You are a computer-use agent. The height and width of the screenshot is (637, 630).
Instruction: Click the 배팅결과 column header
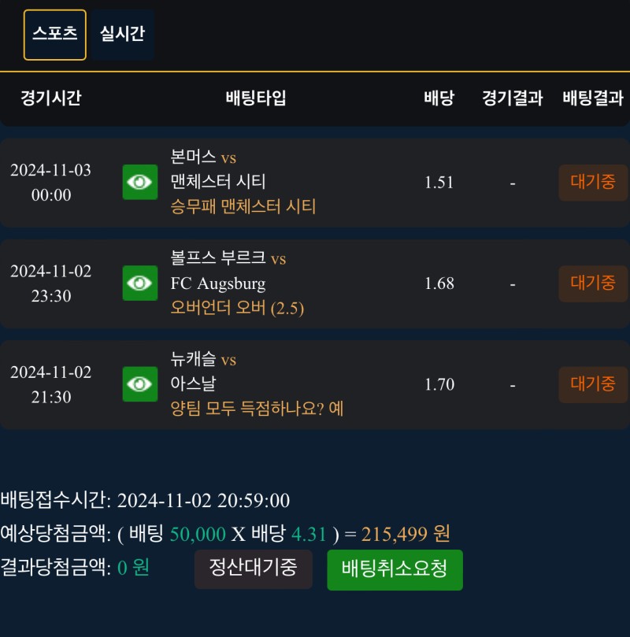593,98
